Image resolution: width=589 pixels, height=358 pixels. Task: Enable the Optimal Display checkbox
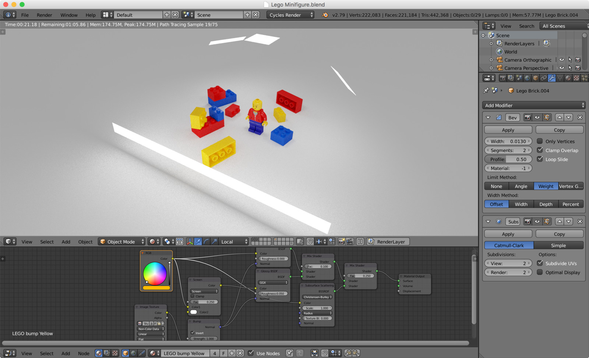pos(540,272)
